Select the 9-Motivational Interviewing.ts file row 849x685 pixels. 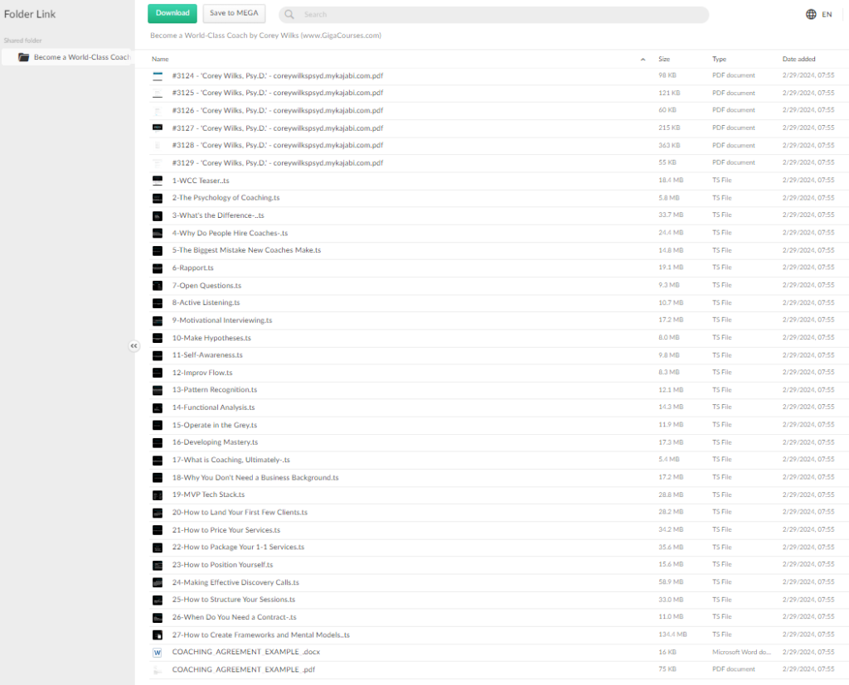(222, 320)
